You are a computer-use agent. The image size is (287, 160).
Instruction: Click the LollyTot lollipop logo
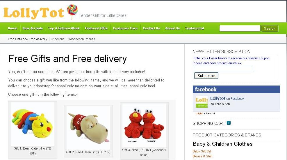pos(41,12)
